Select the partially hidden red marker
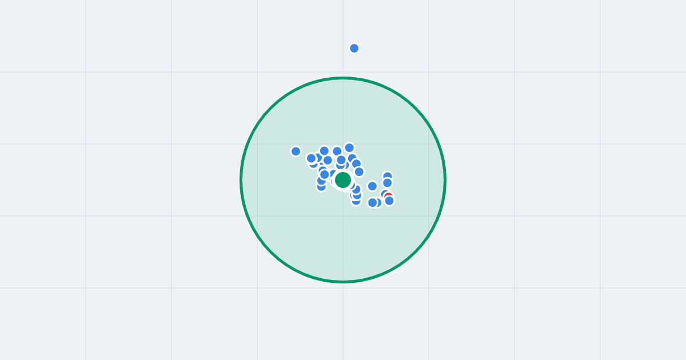 click(x=388, y=196)
